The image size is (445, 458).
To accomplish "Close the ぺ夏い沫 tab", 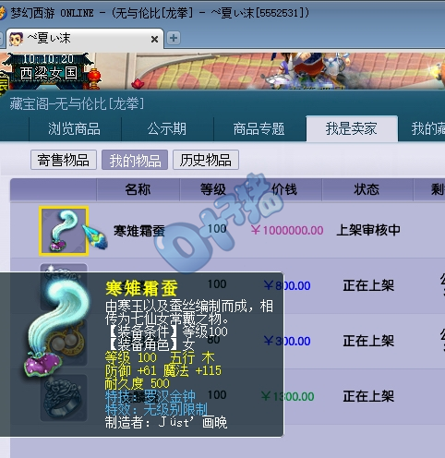I will click(x=154, y=39).
